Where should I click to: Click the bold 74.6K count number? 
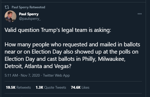pos(76,87)
